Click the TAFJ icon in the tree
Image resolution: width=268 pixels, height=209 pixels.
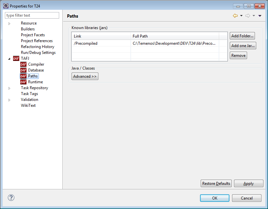coord(16,58)
